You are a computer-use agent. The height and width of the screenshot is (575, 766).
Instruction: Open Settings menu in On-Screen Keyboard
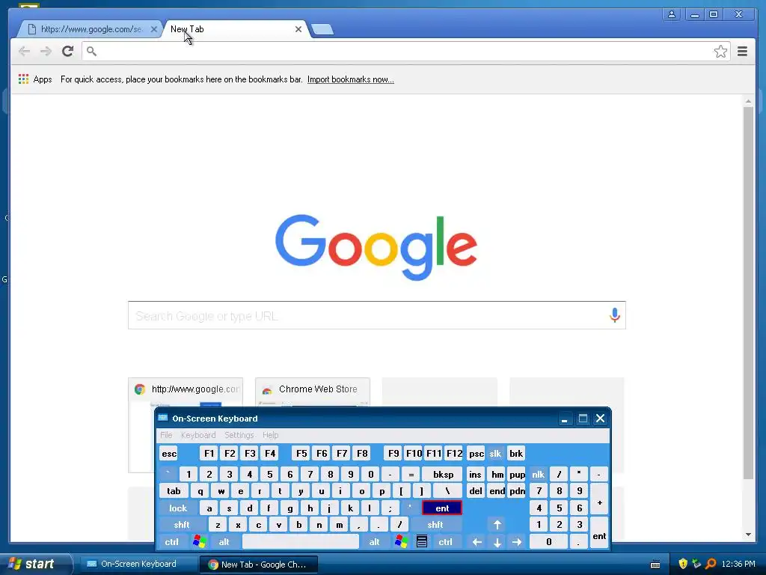click(x=239, y=435)
